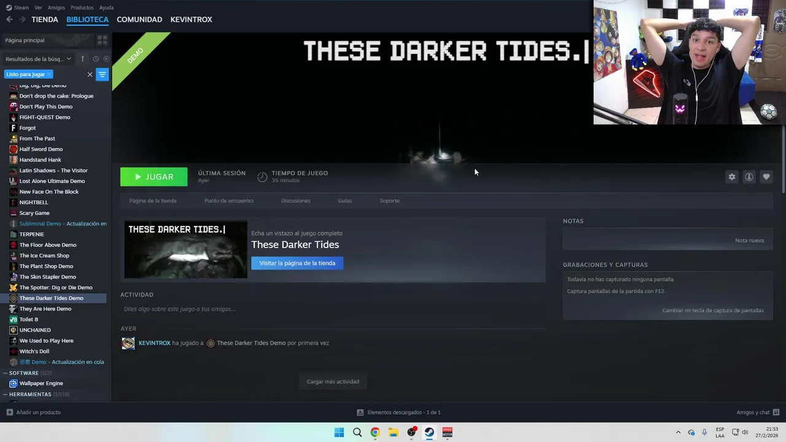Sort library list with the up arrow icon

click(83, 59)
